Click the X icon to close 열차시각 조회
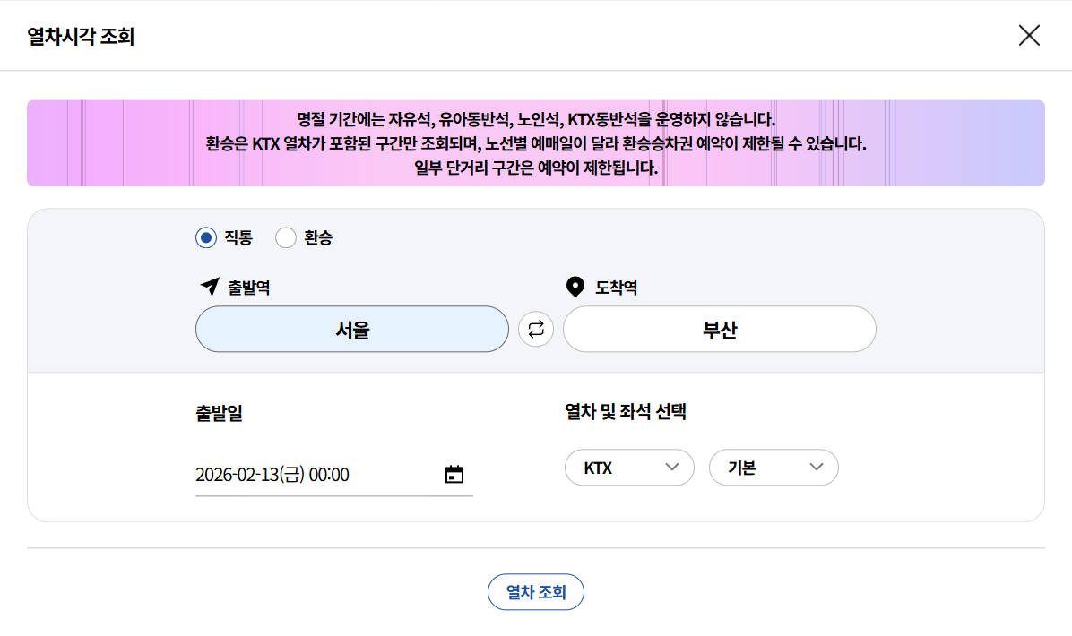 click(1029, 35)
